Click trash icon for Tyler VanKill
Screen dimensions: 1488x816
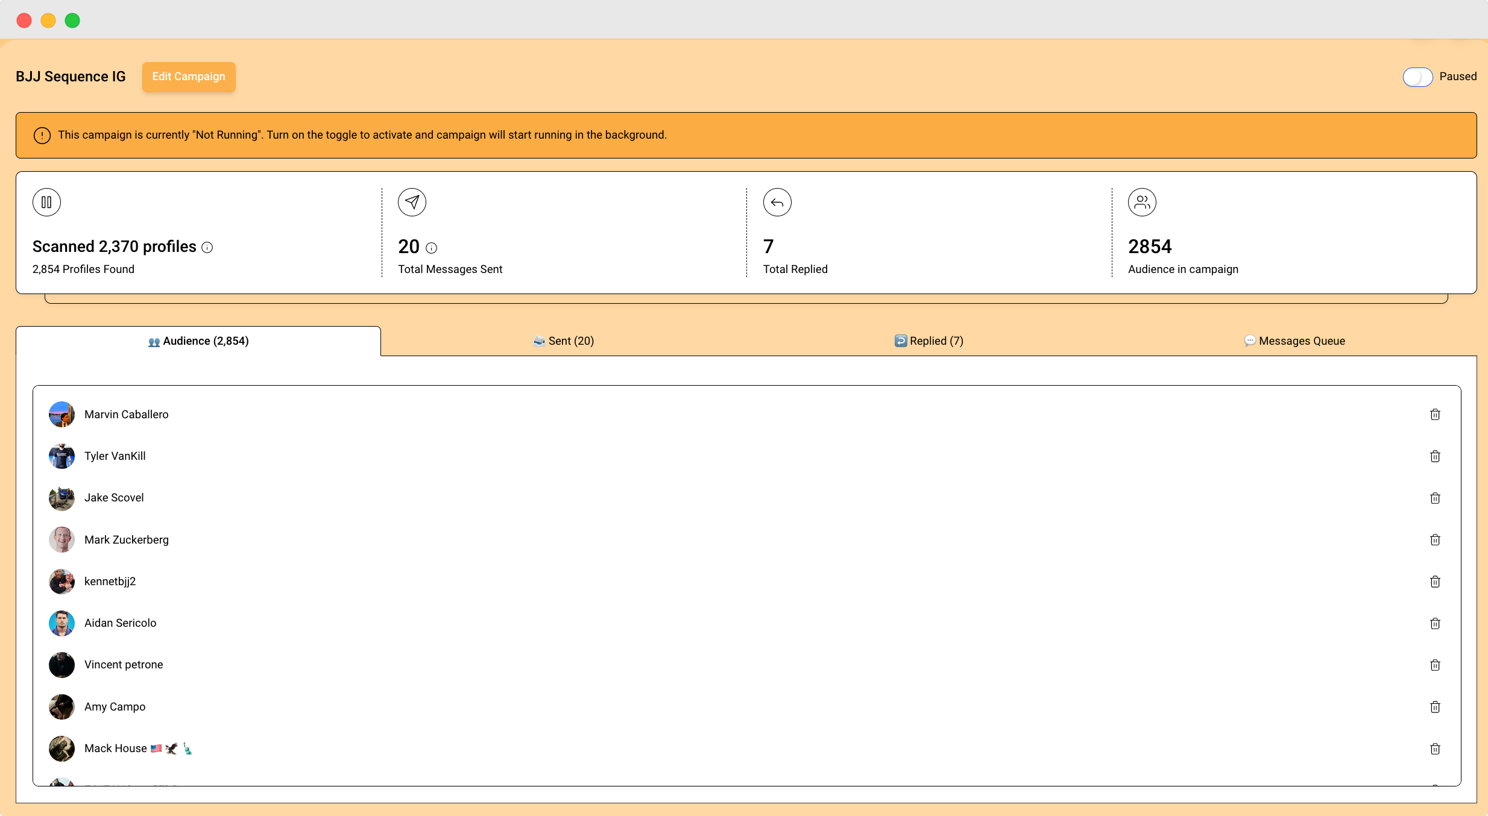[x=1435, y=456]
